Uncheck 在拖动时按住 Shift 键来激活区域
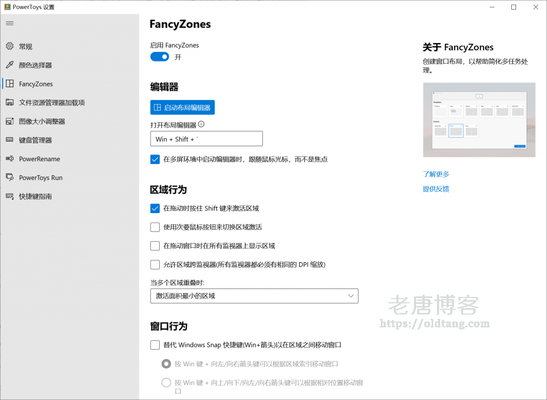This screenshot has width=547, height=400. pyautogui.click(x=155, y=208)
